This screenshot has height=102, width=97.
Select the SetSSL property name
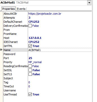[x=8, y=70]
